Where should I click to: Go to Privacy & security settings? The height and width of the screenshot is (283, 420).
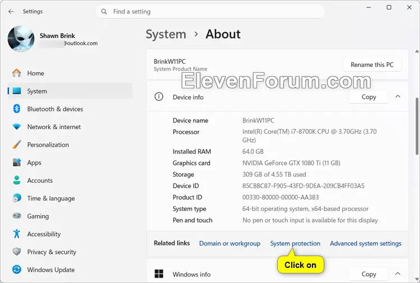[70, 252]
